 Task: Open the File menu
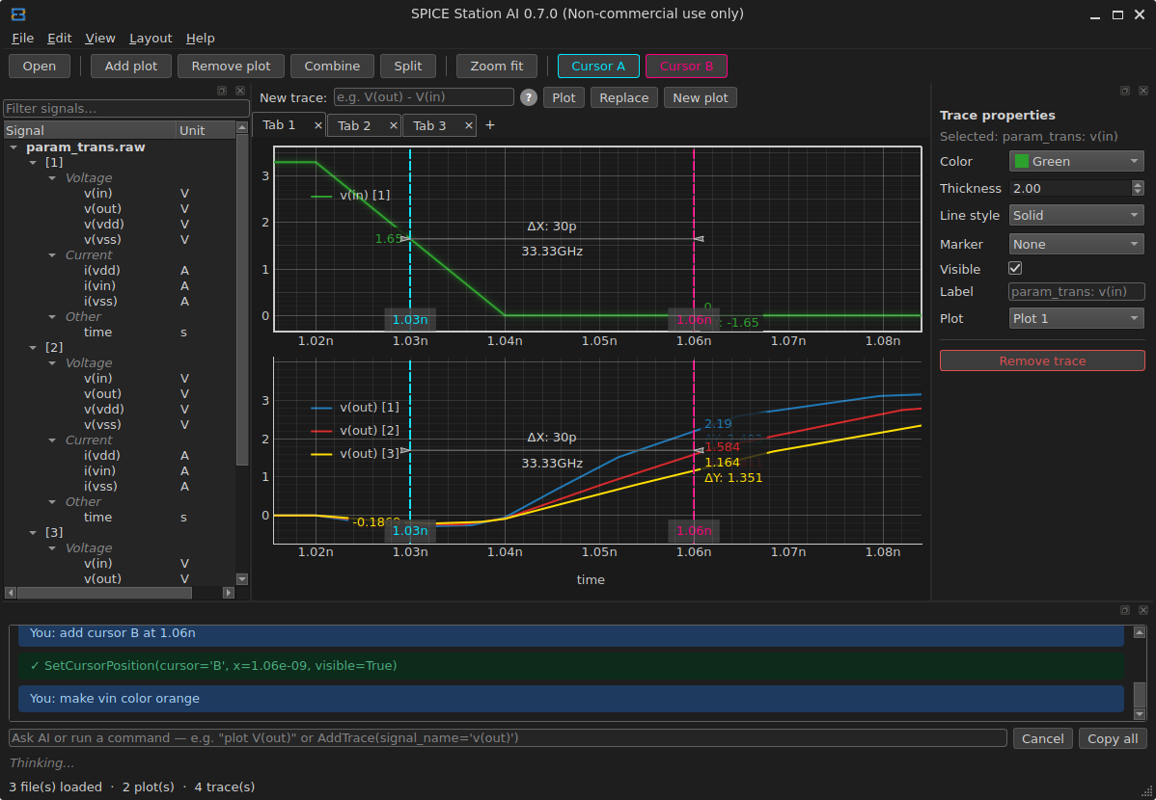coord(22,39)
